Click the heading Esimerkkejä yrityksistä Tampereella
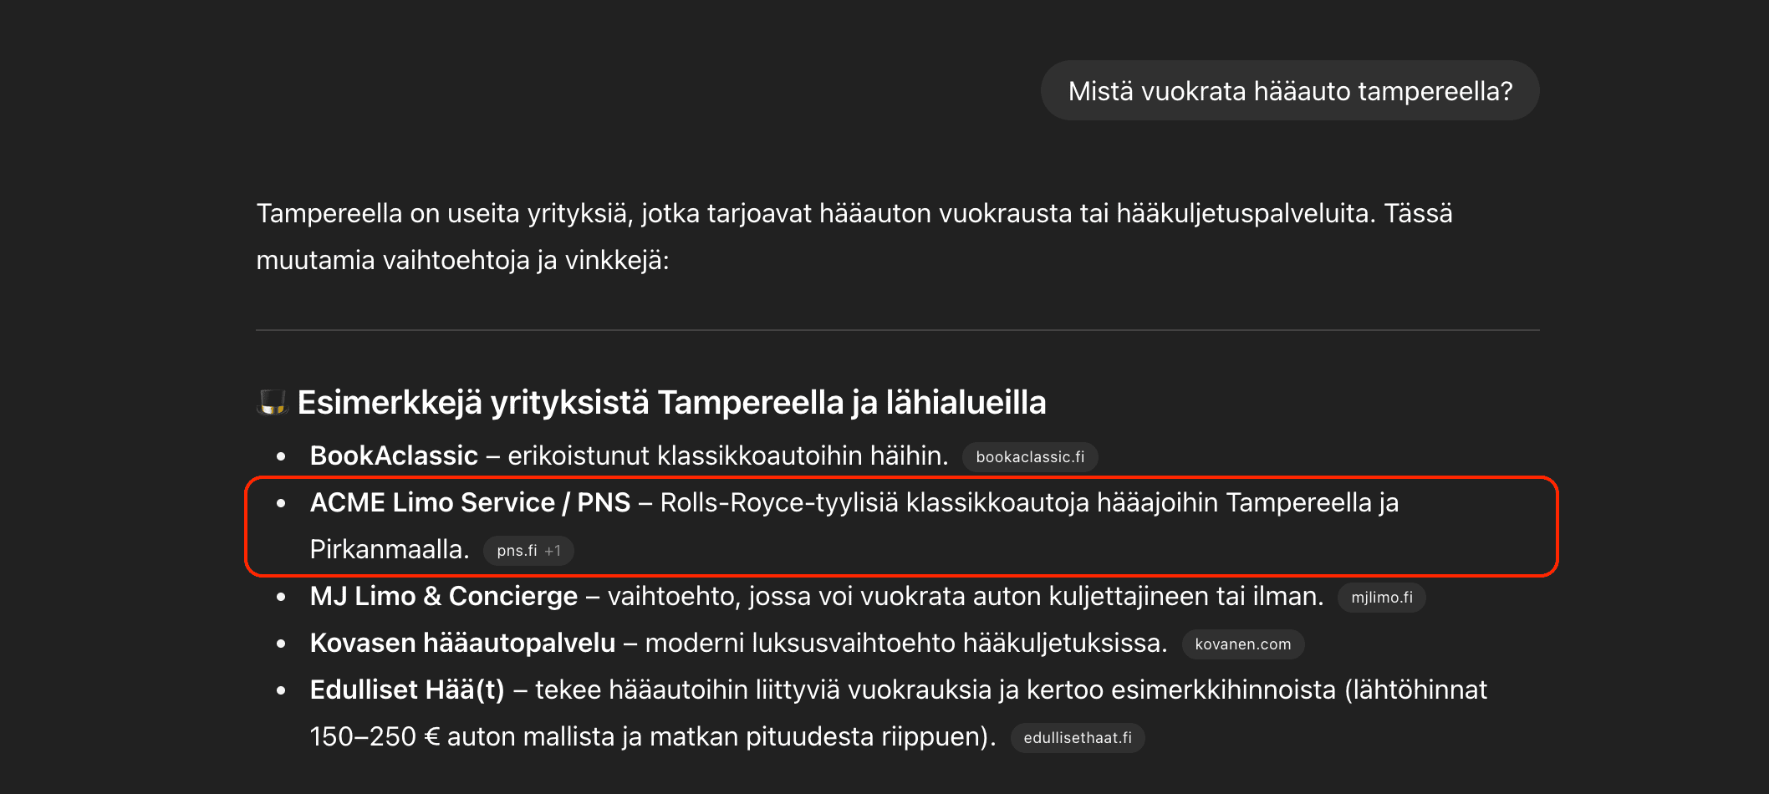The image size is (1769, 794). 671,402
